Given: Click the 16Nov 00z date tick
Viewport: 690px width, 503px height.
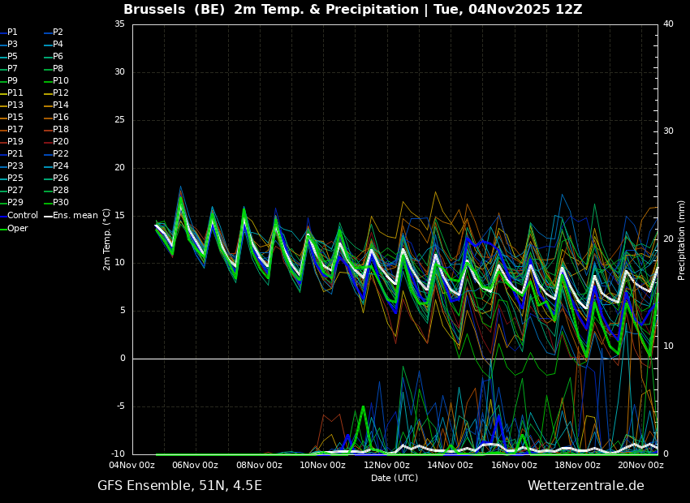Looking at the screenshot, I should pos(514,466).
